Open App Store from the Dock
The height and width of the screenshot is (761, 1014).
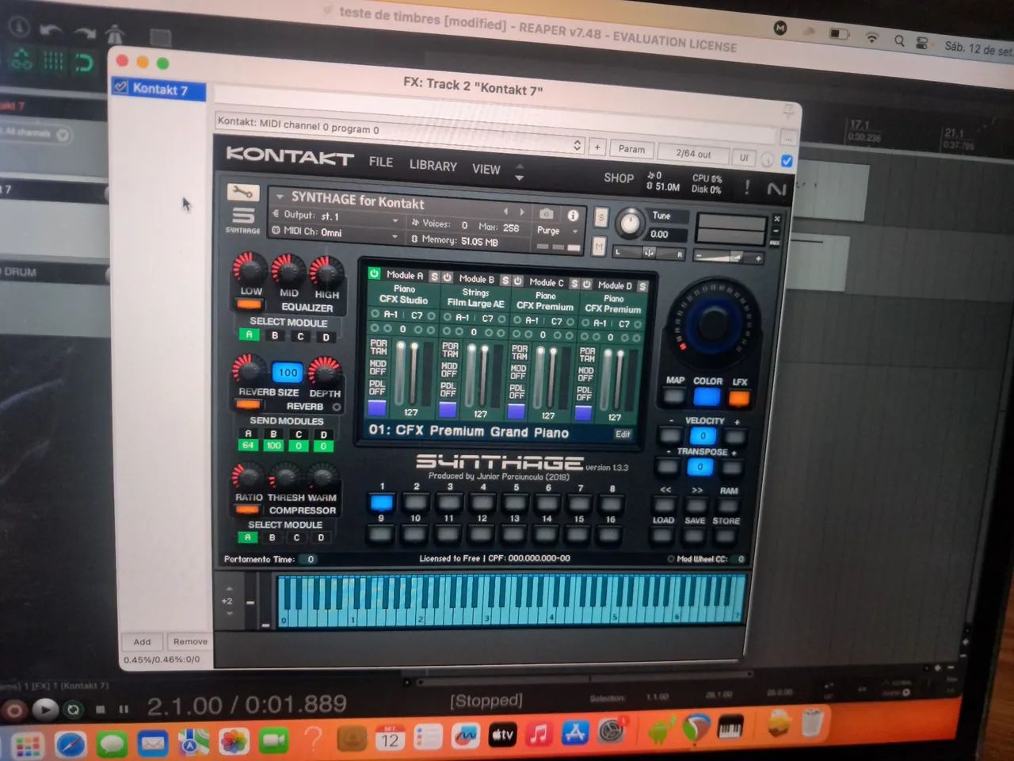tap(575, 732)
